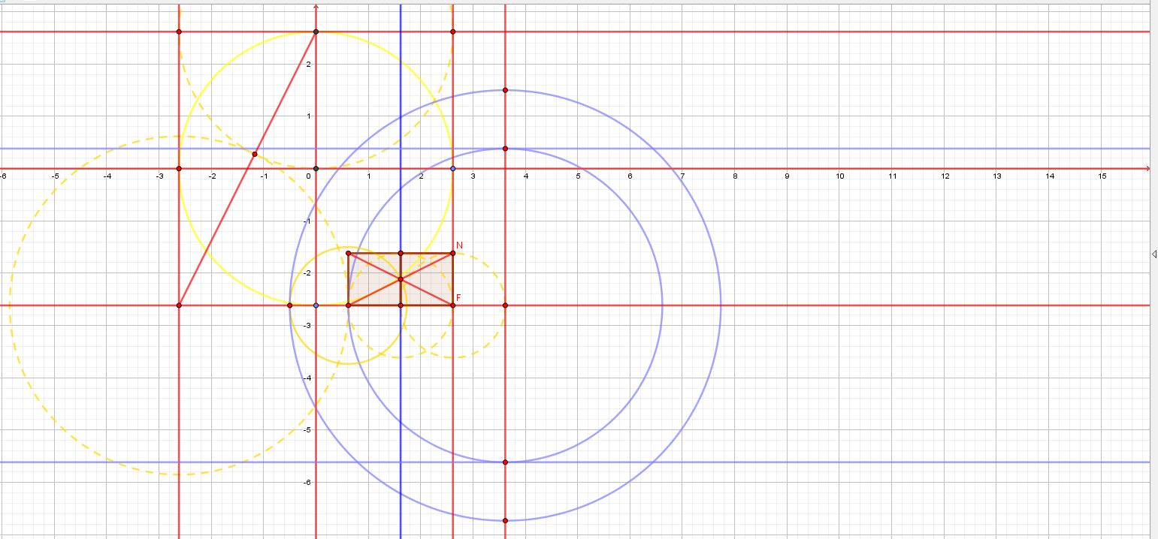Select point F at rectangle's bottom-right corner
Viewport: 1158px width, 539px height.
pyautogui.click(x=452, y=306)
